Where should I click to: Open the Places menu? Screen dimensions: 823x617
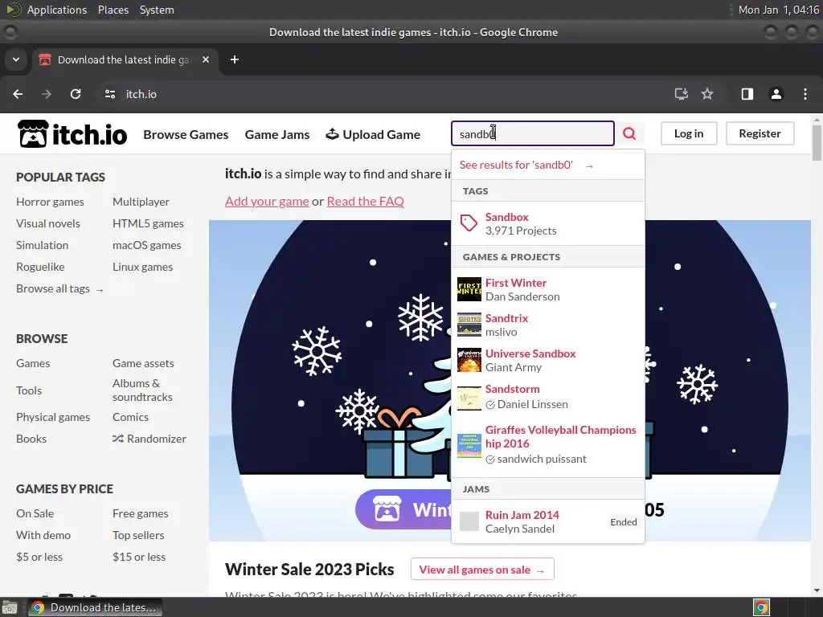click(x=113, y=10)
